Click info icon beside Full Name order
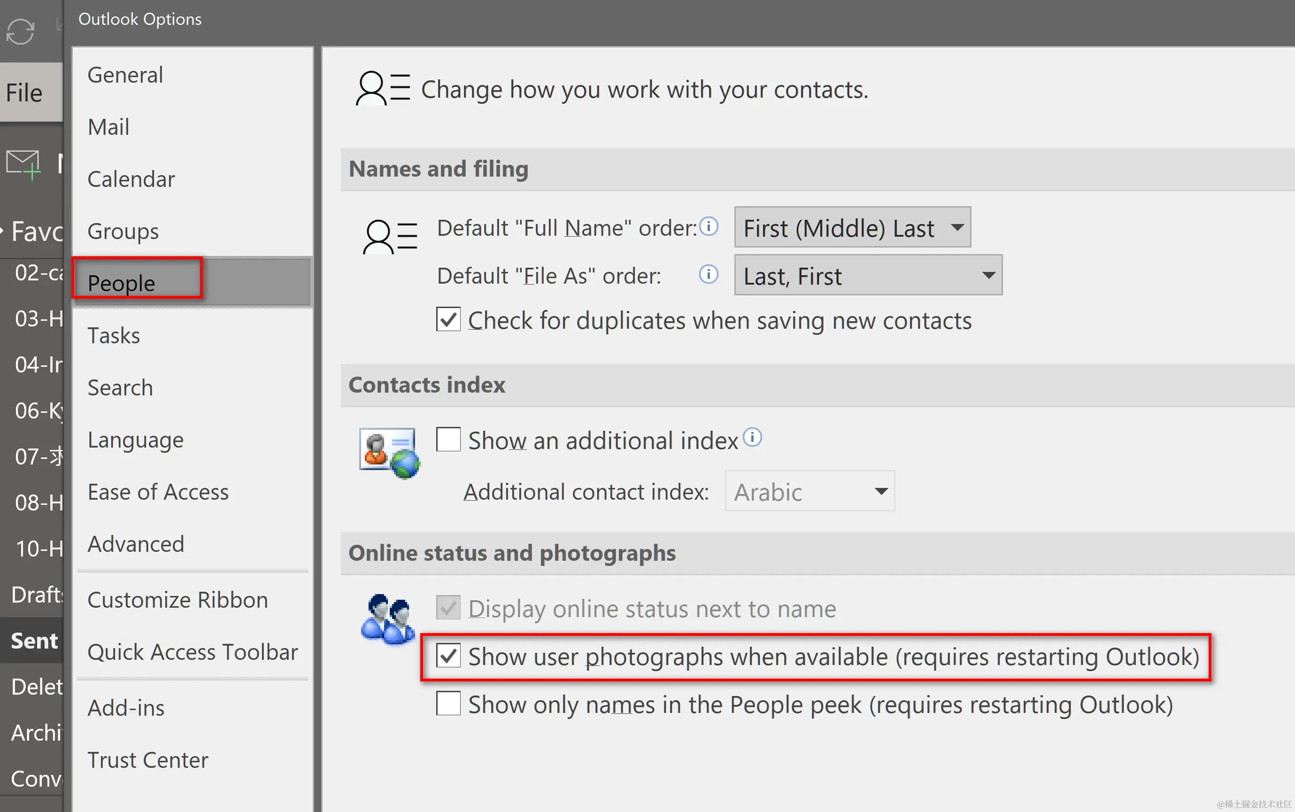This screenshot has height=812, width=1295. click(x=709, y=226)
